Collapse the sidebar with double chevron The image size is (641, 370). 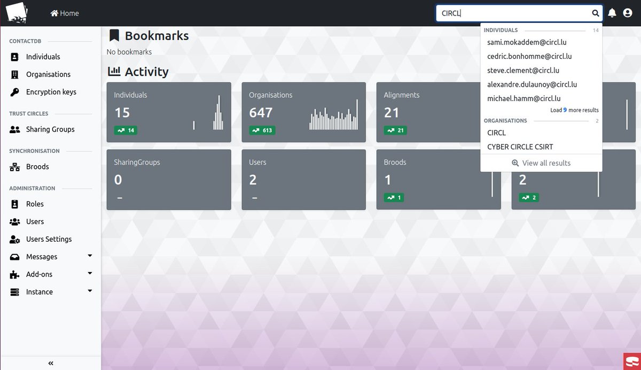coord(51,363)
